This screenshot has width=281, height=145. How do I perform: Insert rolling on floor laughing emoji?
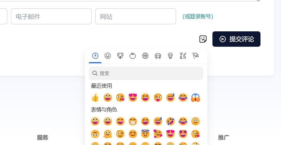point(171,121)
